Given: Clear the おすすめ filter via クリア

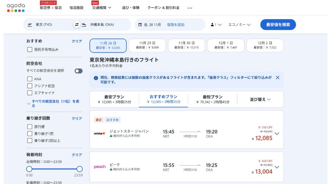Looking at the screenshot, I should pos(77,41).
